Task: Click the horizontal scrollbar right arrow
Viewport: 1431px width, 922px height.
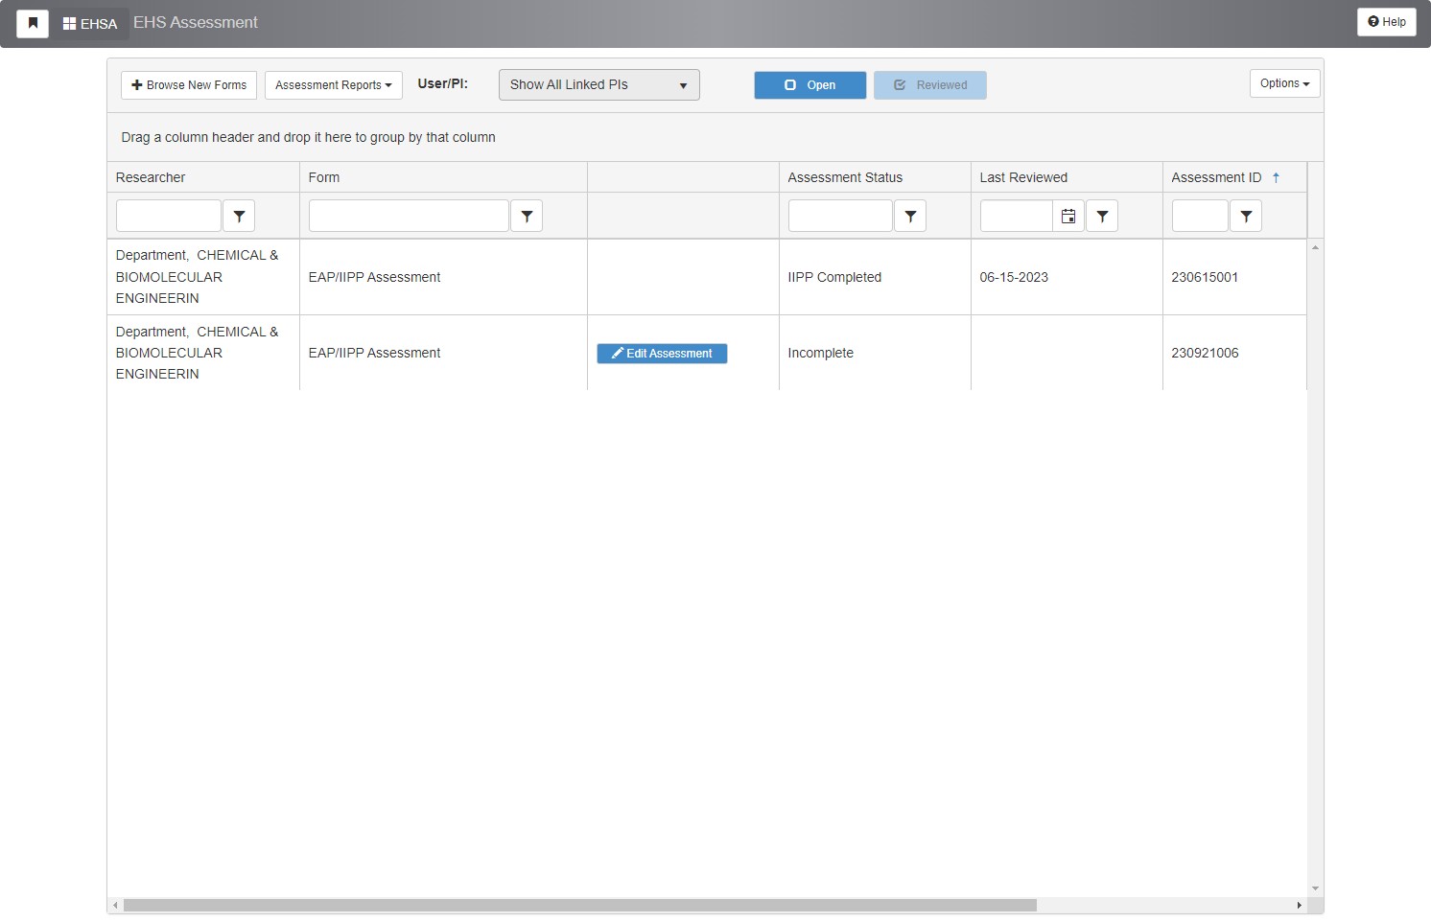Action: [1300, 906]
